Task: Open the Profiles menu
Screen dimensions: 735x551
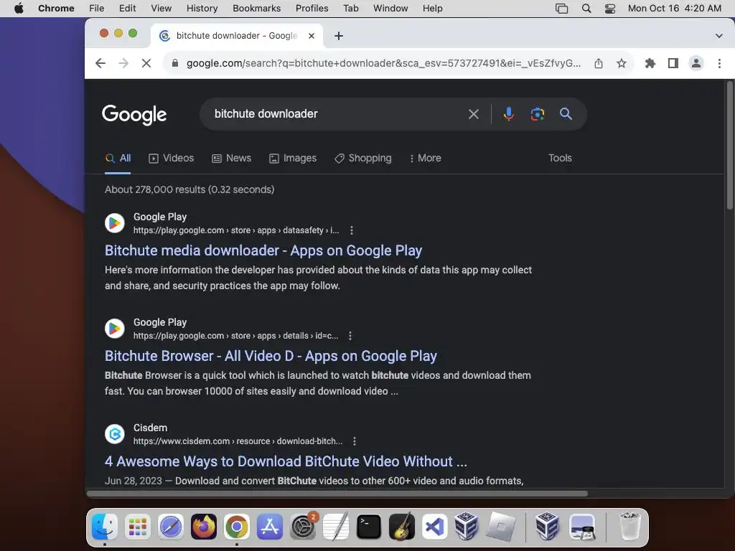Action: point(312,9)
